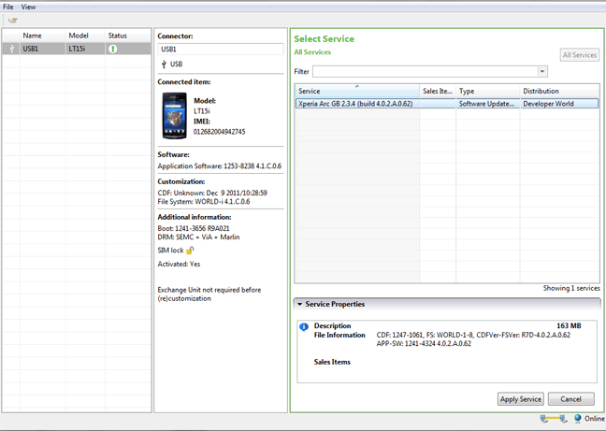
Task: Click the Online status text
Action: (595, 419)
